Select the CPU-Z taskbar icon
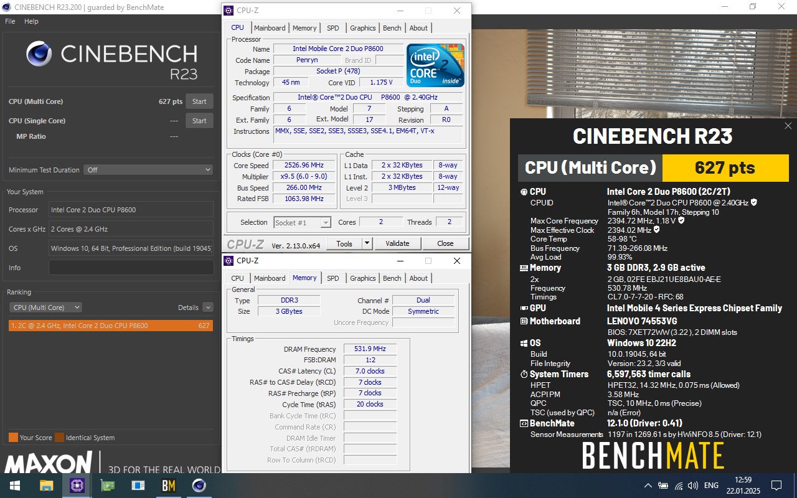Image resolution: width=797 pixels, height=498 pixels. tap(77, 486)
